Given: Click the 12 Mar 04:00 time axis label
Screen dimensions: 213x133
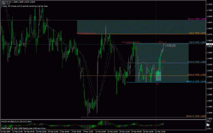Looking at the screenshot, I should [x=101, y=132].
